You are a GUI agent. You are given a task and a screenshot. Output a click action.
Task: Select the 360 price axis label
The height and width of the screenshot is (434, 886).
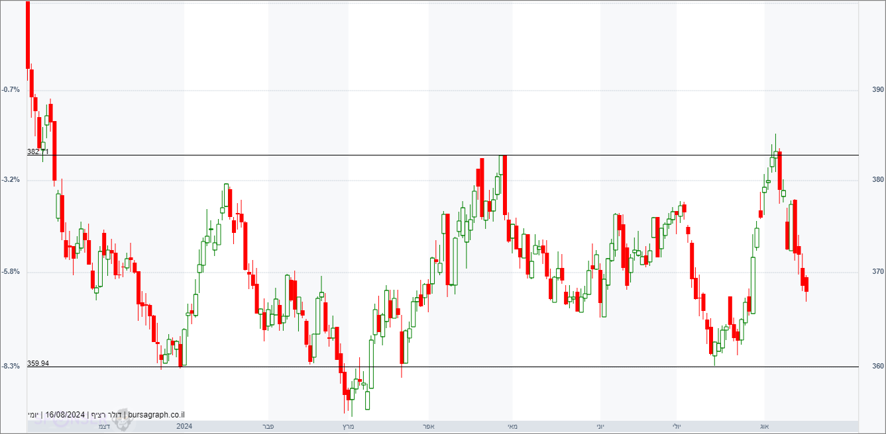coord(878,367)
